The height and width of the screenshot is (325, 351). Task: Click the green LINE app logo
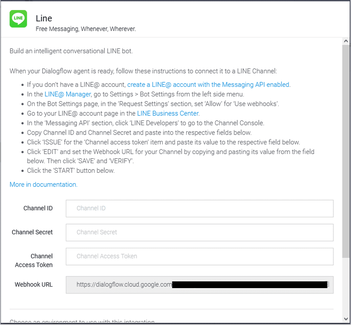tap(18, 19)
